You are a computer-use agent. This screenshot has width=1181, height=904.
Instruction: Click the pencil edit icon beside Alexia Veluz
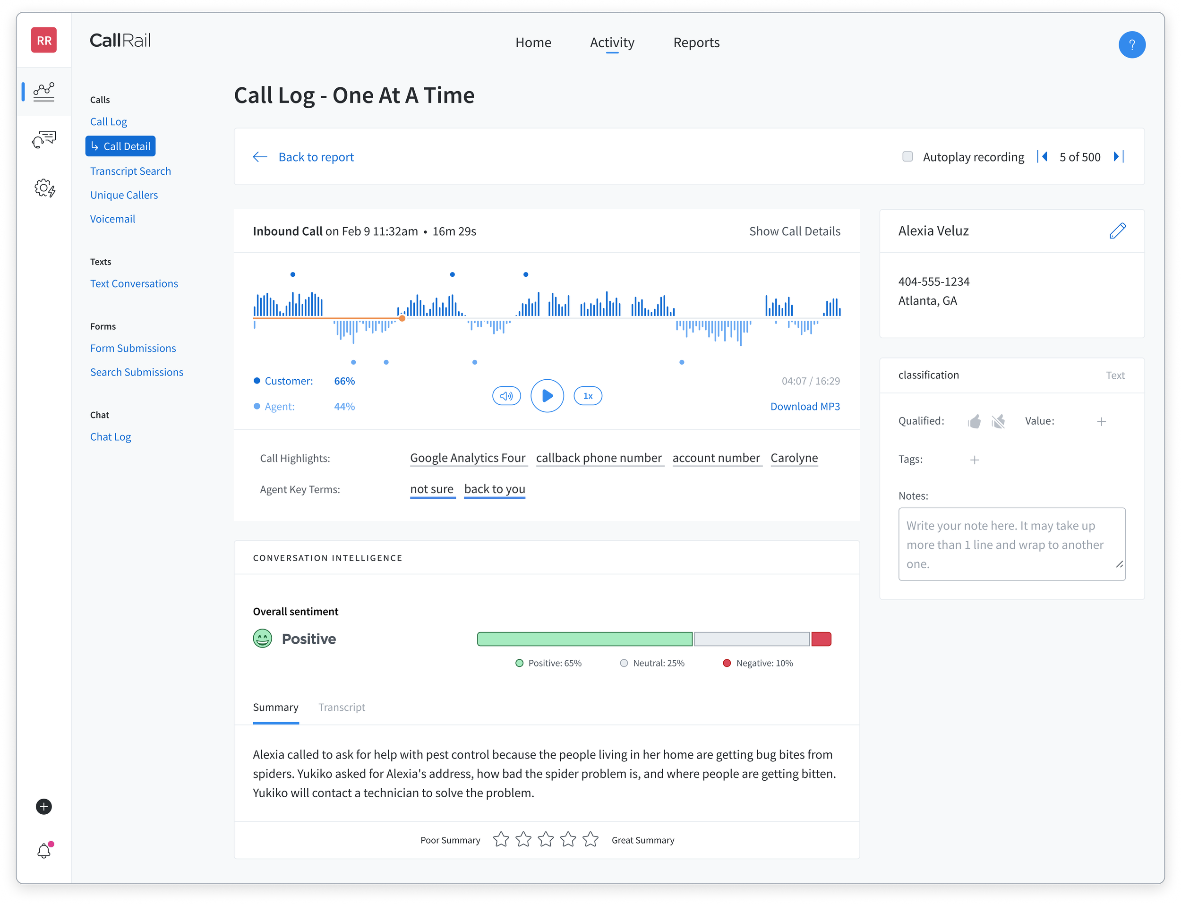(x=1117, y=231)
